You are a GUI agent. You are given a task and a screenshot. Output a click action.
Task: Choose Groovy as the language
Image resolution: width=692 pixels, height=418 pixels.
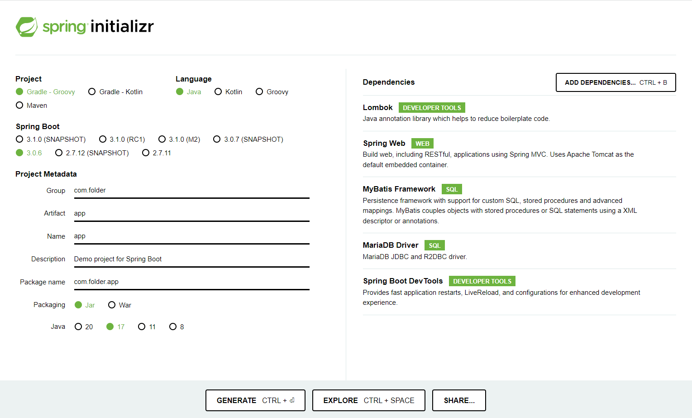[272, 91]
